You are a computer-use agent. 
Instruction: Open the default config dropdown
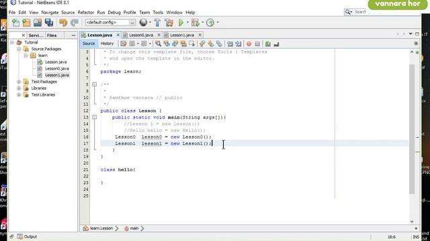[x=110, y=22]
